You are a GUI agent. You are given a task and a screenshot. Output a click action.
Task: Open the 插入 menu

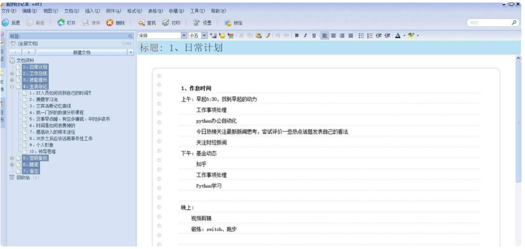coord(92,11)
